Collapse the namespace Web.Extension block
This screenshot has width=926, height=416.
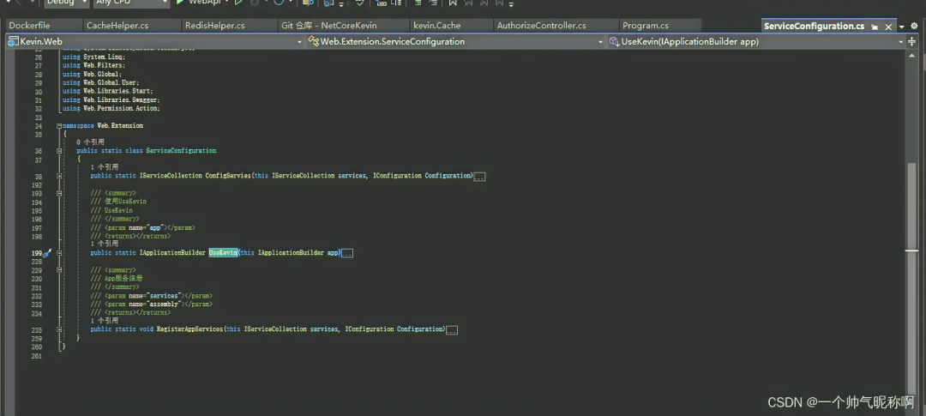coord(59,125)
